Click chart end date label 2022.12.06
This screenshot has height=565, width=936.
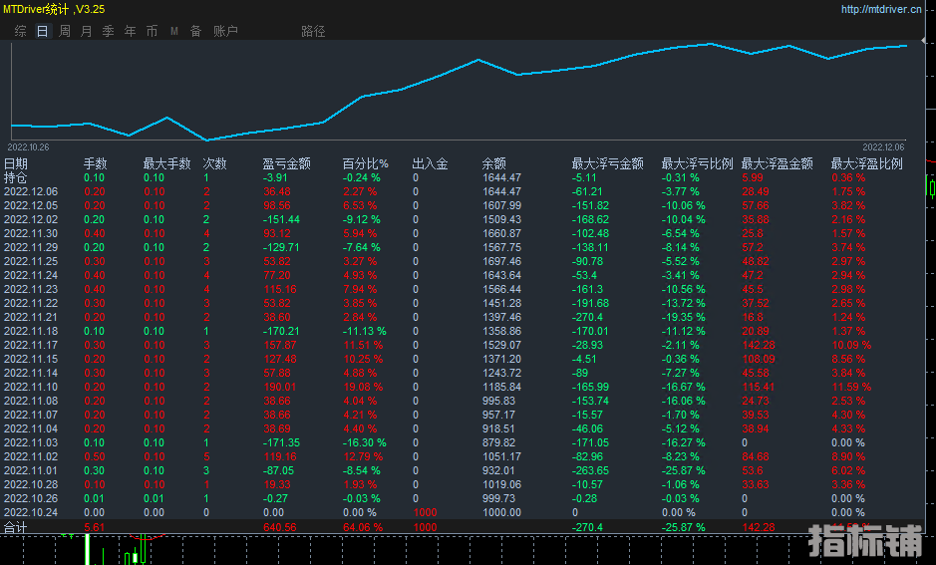pyautogui.click(x=883, y=146)
